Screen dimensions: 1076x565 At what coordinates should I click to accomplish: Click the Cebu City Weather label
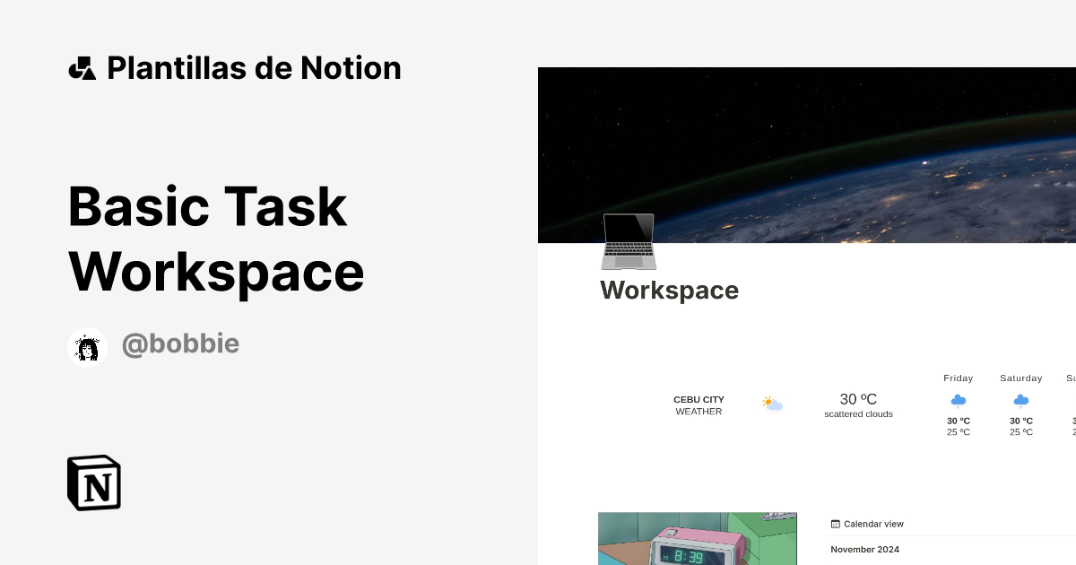699,405
